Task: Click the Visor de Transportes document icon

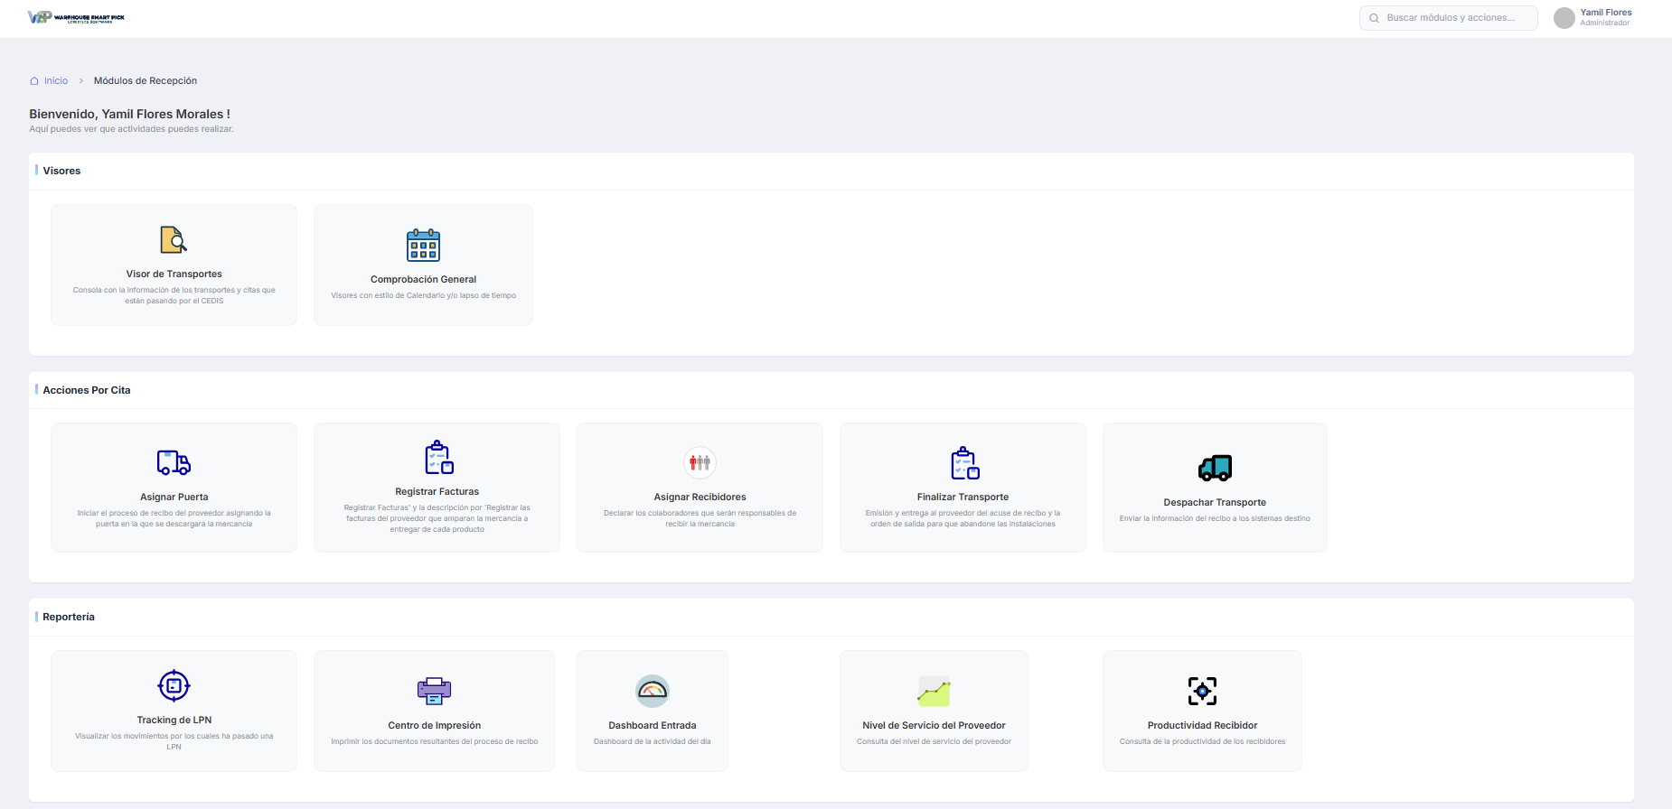Action: (x=174, y=239)
